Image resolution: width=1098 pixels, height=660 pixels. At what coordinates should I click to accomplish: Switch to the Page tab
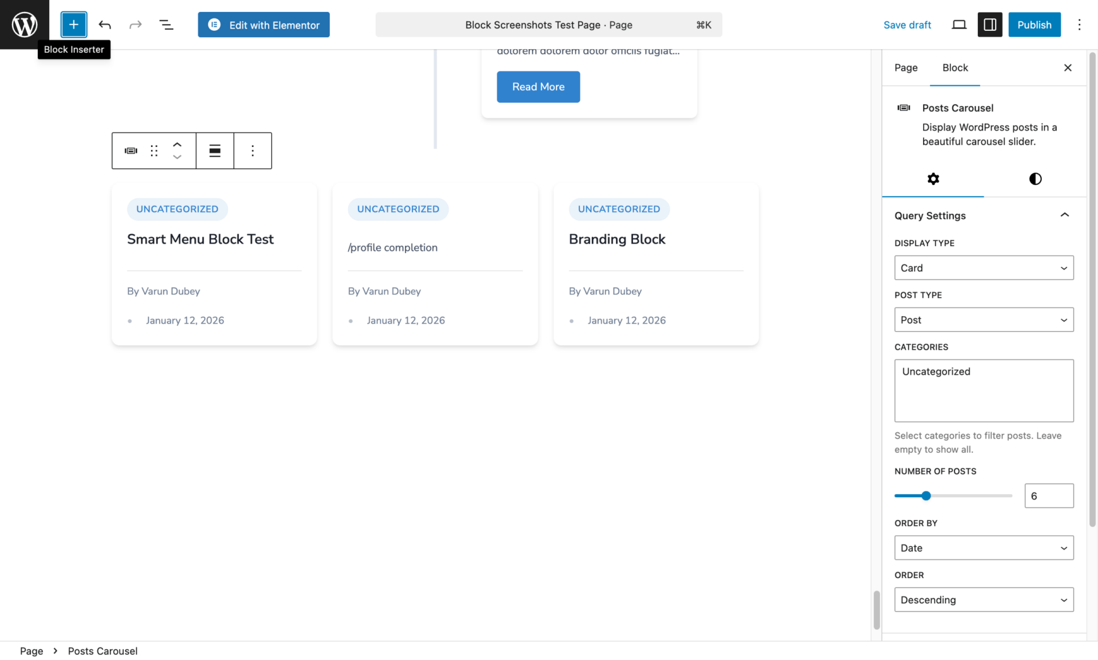click(x=906, y=67)
